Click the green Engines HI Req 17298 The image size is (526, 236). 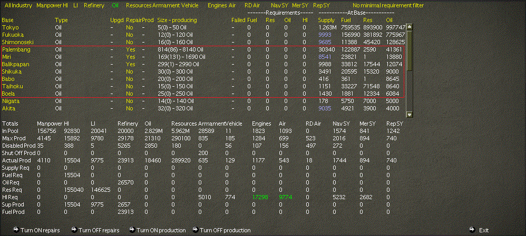260,198
